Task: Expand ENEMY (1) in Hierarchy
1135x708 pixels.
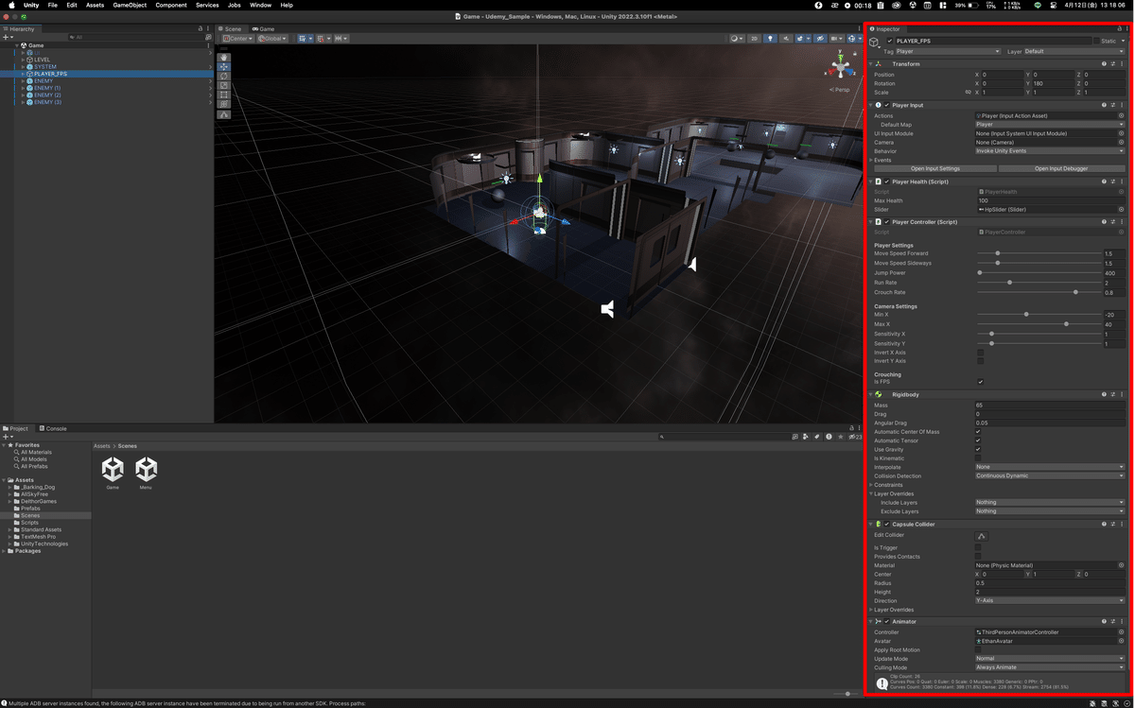Action: pyautogui.click(x=24, y=88)
